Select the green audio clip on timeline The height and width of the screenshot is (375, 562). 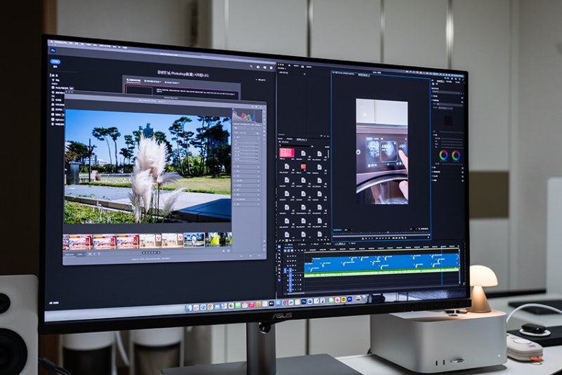381,274
